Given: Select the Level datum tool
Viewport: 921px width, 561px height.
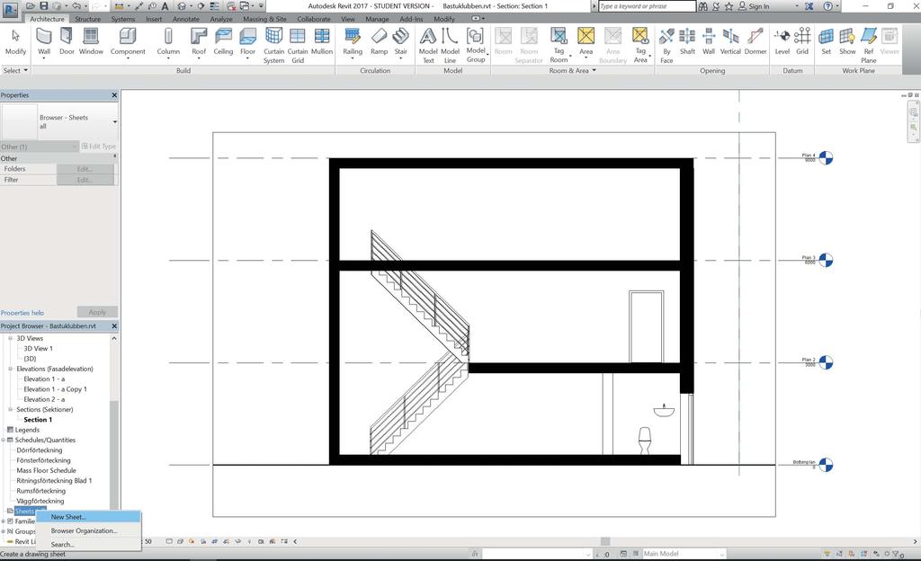Looking at the screenshot, I should tap(782, 42).
